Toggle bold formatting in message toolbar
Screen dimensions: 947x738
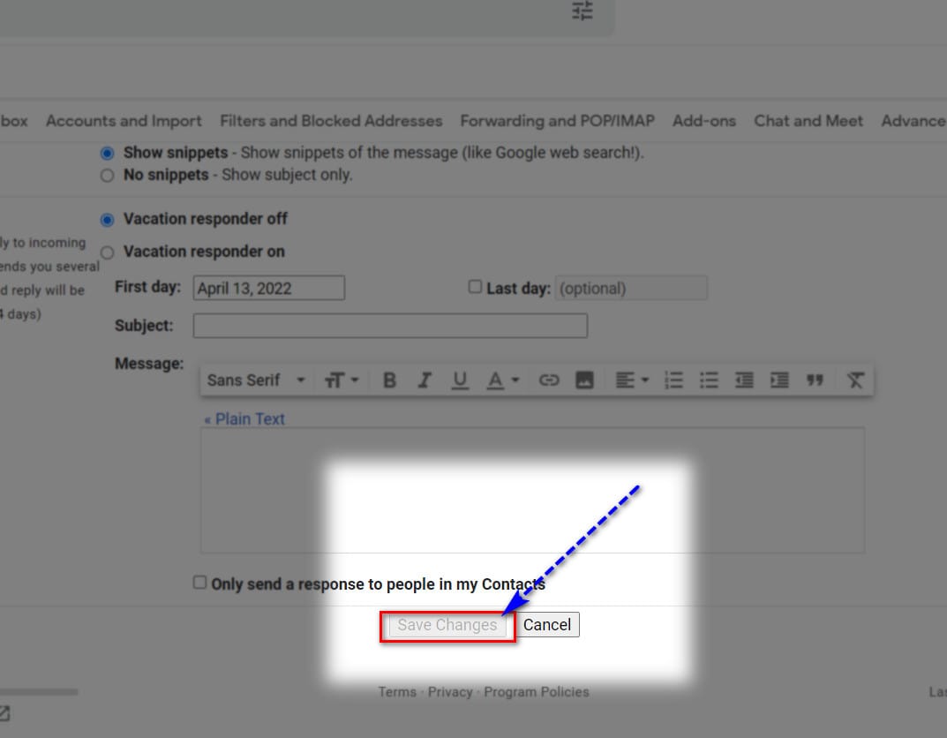[389, 380]
